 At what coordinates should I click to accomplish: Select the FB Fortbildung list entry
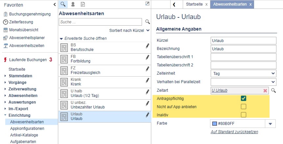[105, 59]
